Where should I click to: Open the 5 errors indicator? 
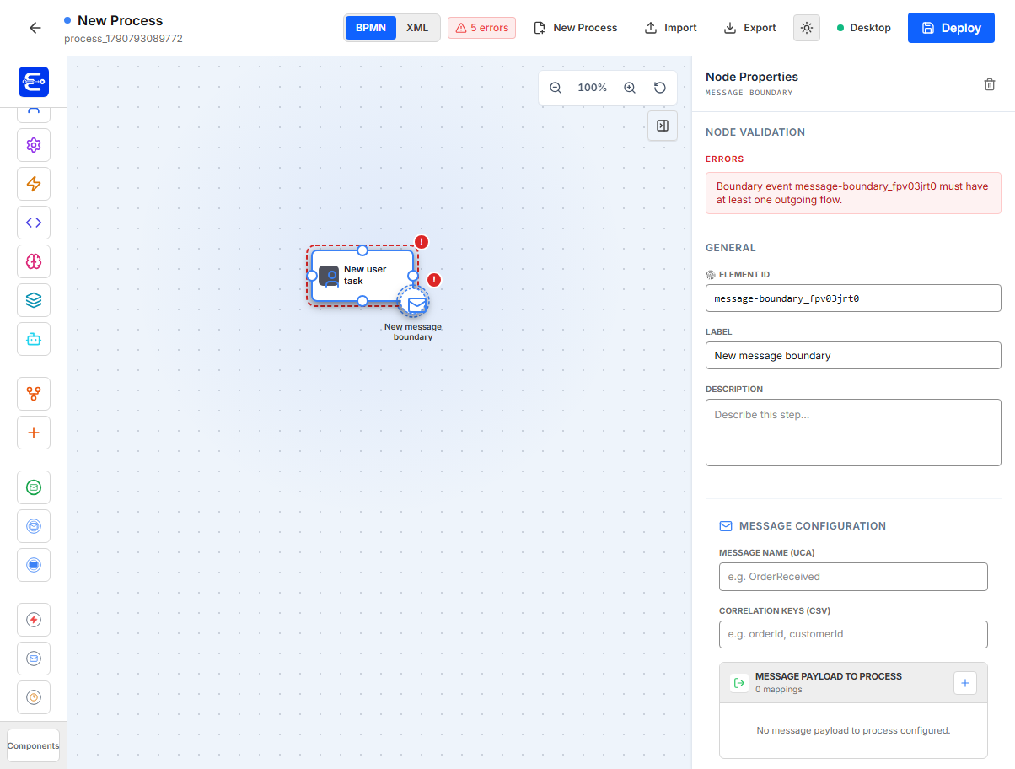click(x=481, y=28)
